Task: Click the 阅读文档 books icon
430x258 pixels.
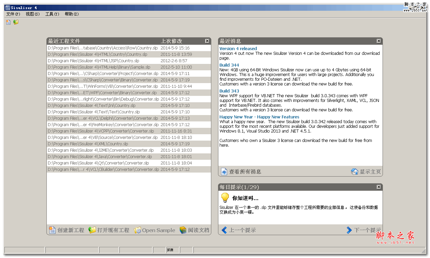Action: pos(183,230)
